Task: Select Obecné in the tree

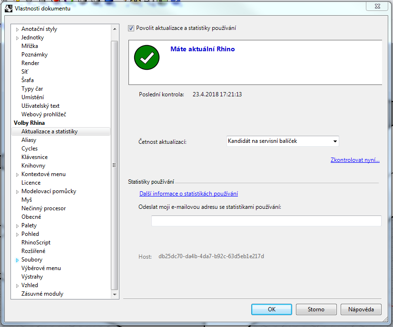Action: 31,217
